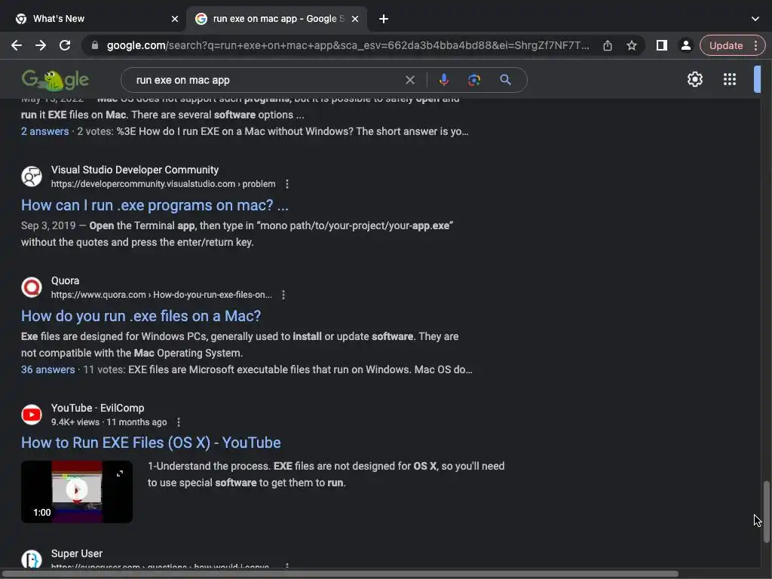Submit search with magnifying glass icon
This screenshot has width=772, height=579.
point(505,80)
